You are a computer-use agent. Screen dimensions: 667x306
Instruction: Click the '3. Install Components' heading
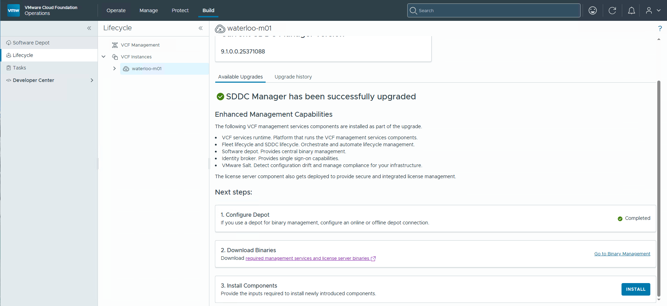click(x=249, y=286)
